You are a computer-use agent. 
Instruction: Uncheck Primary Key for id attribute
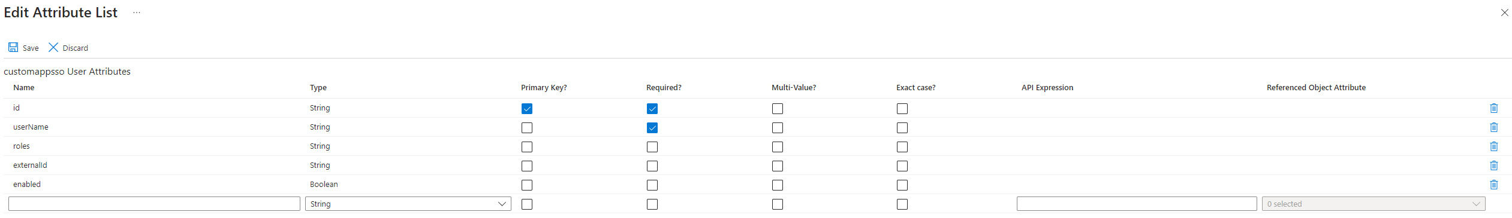click(x=527, y=109)
